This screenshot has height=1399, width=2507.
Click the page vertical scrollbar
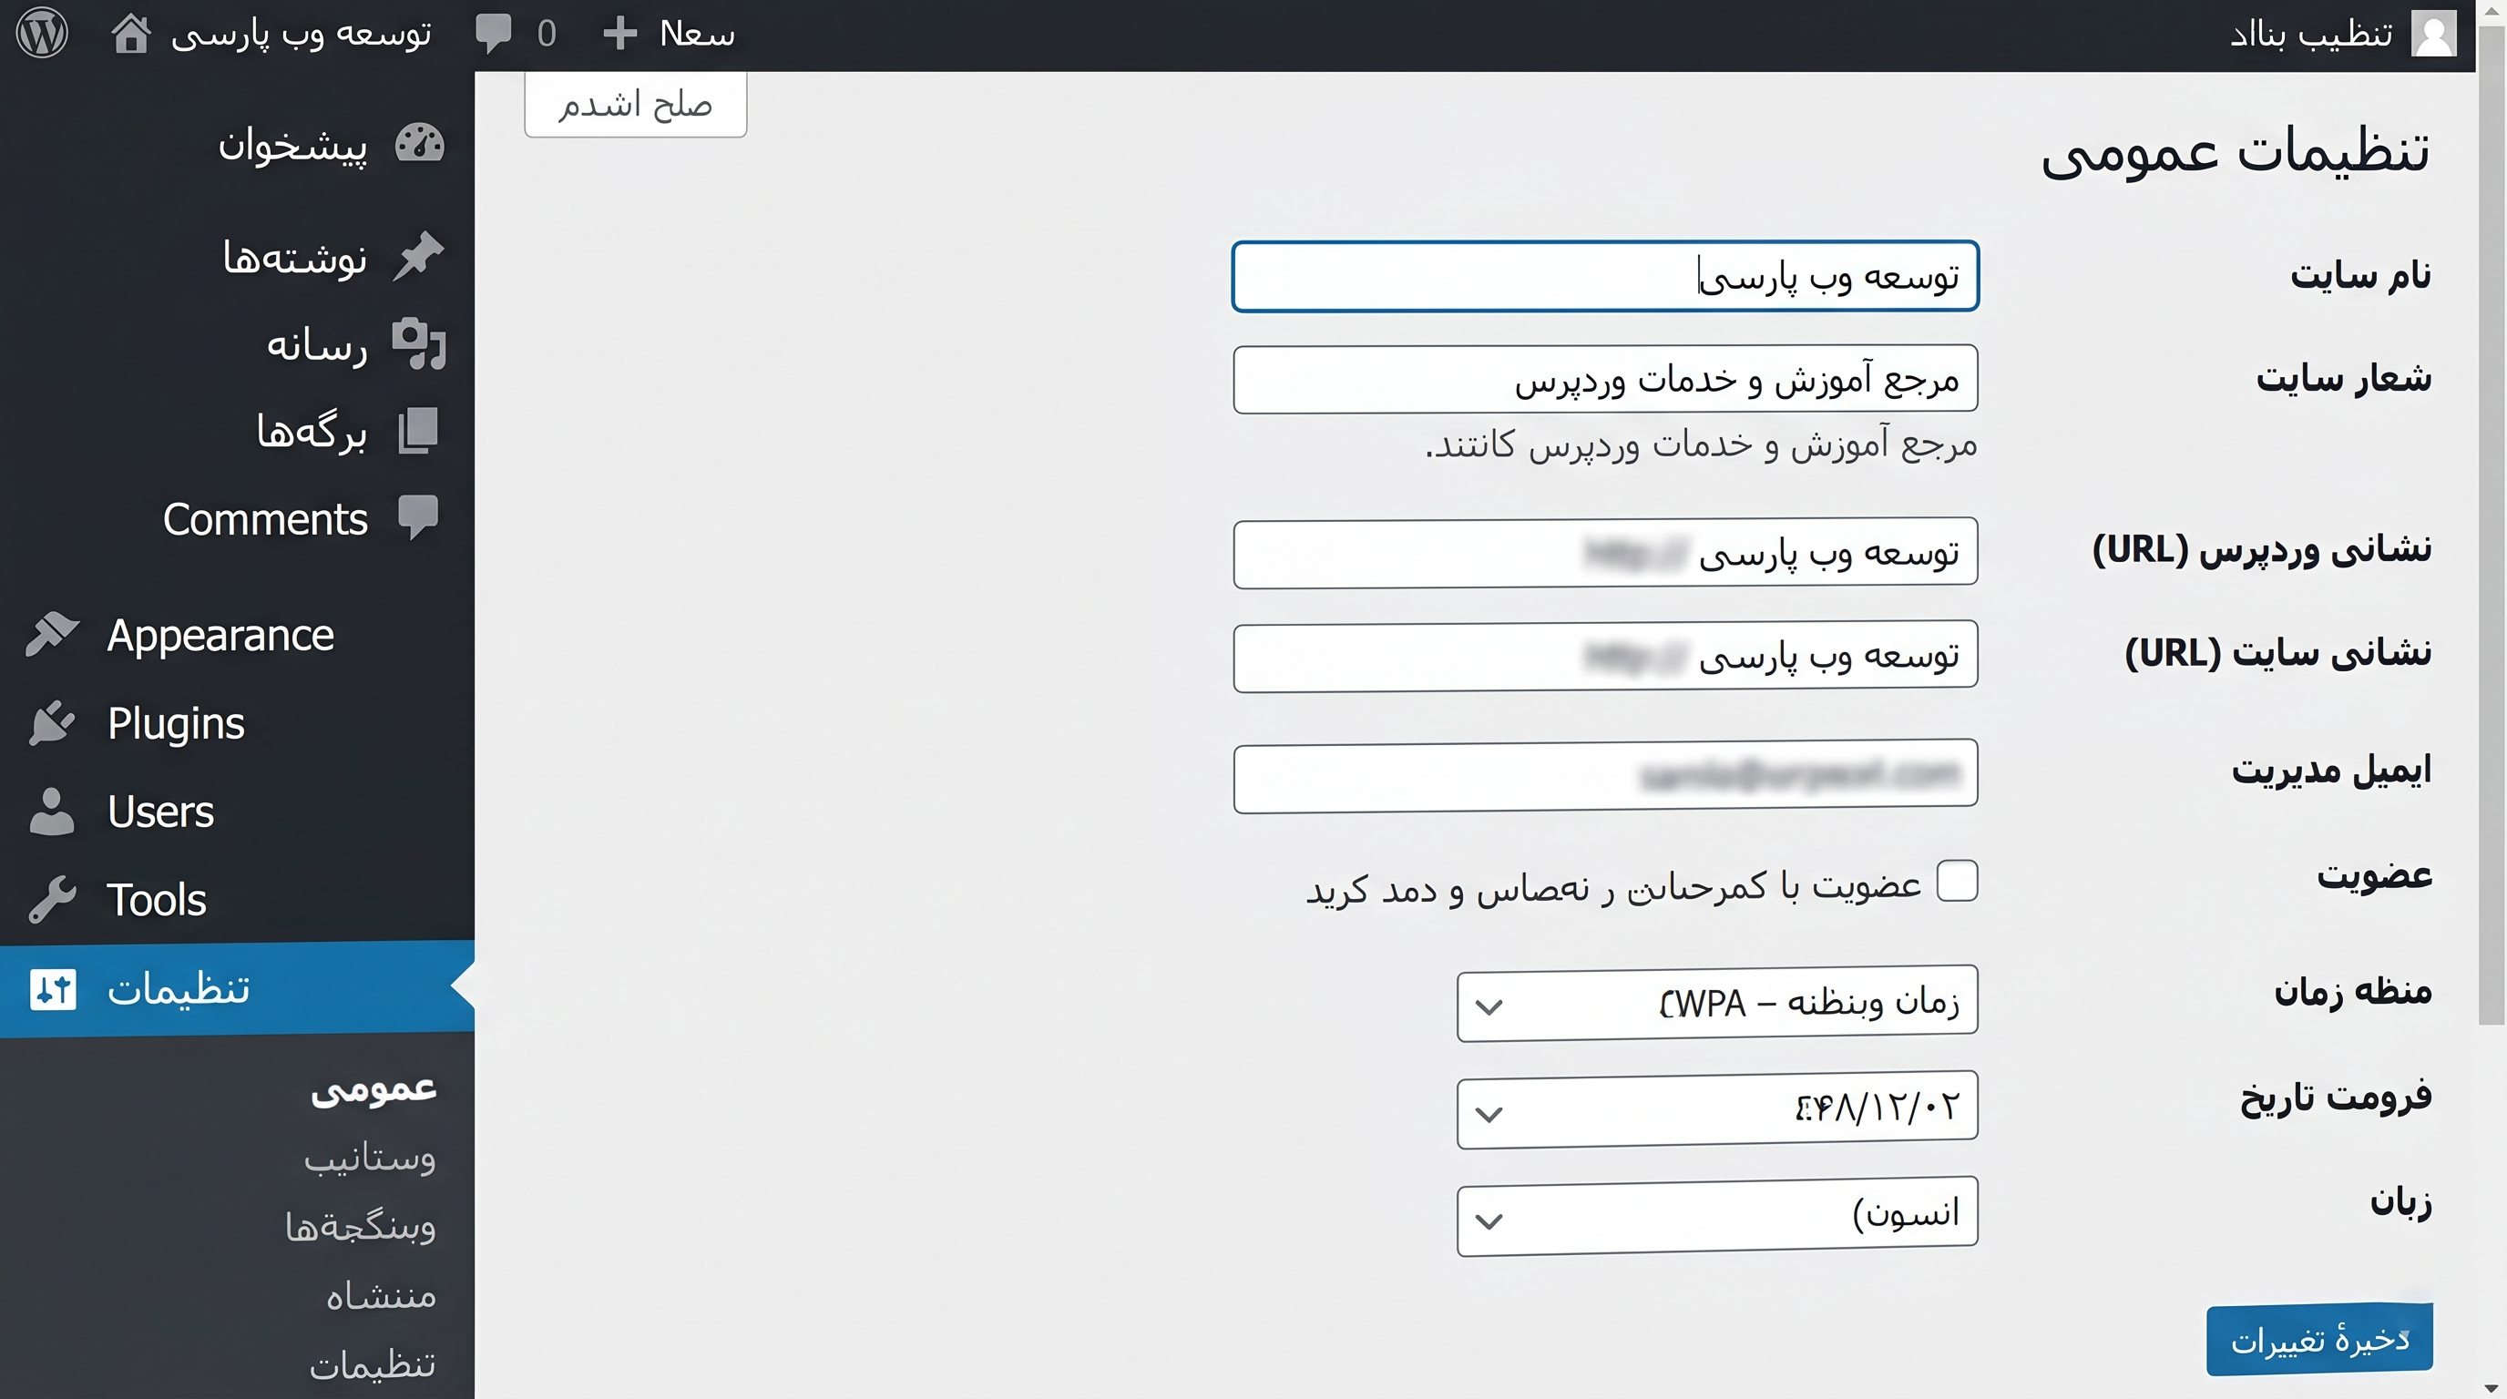(x=2492, y=526)
